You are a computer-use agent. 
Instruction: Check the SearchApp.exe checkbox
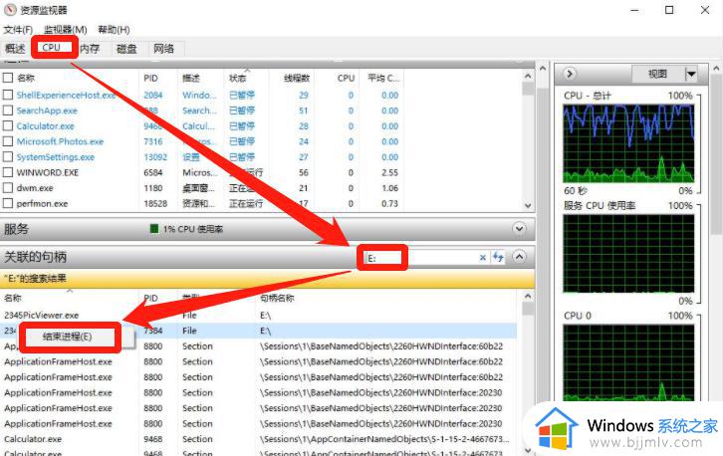coord(7,111)
